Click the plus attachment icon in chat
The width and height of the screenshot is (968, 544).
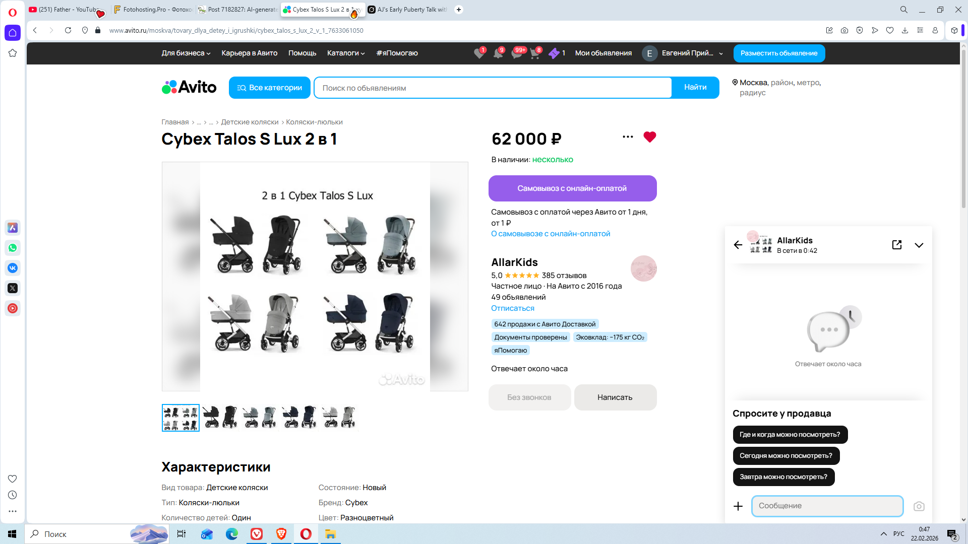coord(738,506)
